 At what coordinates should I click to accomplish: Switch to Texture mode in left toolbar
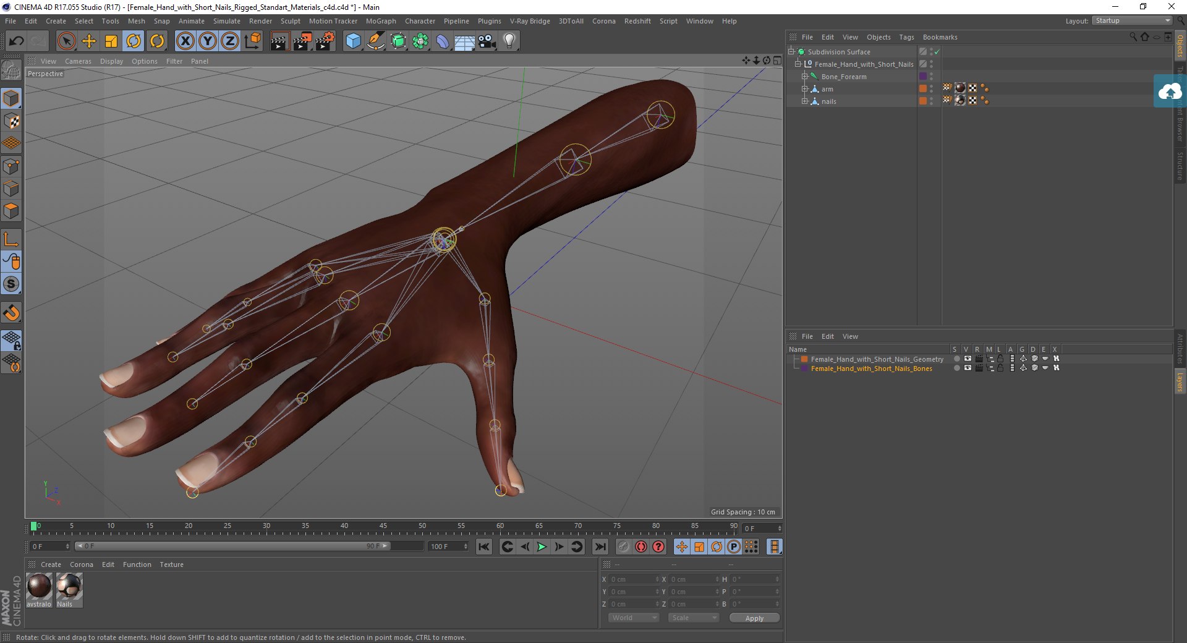[12, 121]
